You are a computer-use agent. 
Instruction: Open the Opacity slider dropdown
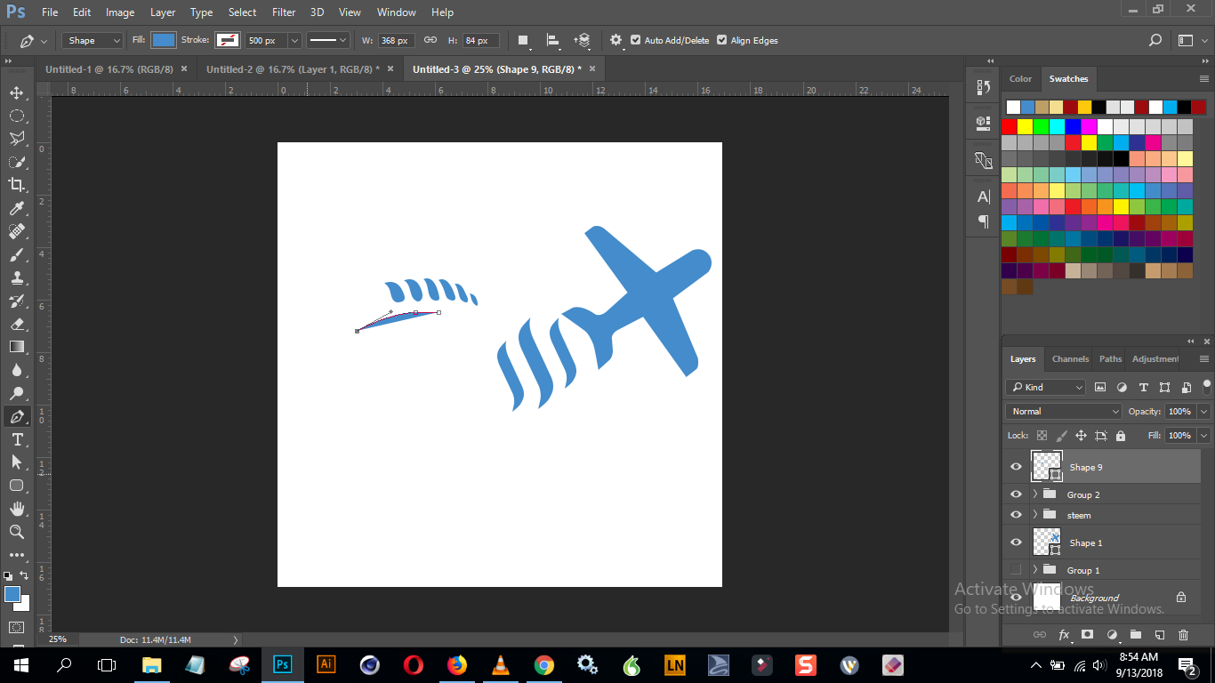1204,411
